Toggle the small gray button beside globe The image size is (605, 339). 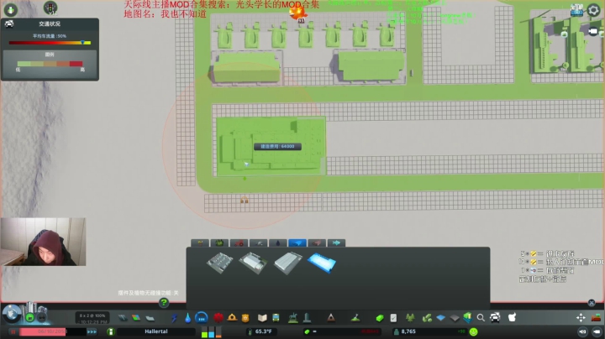(42, 318)
